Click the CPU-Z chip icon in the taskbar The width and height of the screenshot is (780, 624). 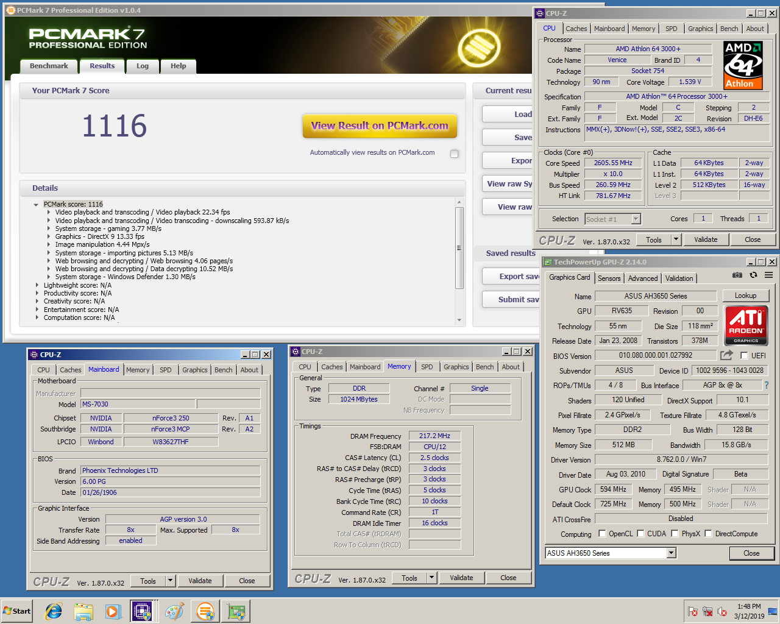[x=142, y=611]
